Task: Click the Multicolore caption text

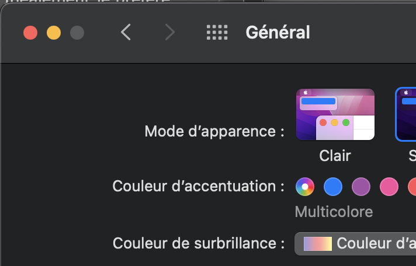Action: pos(334,212)
